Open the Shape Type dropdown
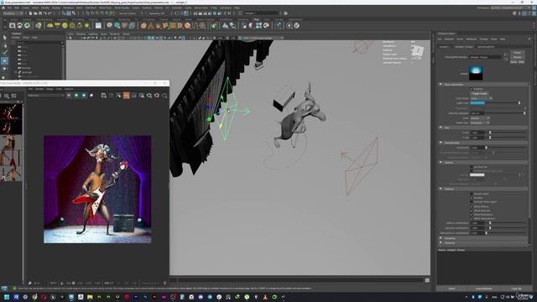Image resolution: width=537 pixels, height=302 pixels. [x=480, y=122]
